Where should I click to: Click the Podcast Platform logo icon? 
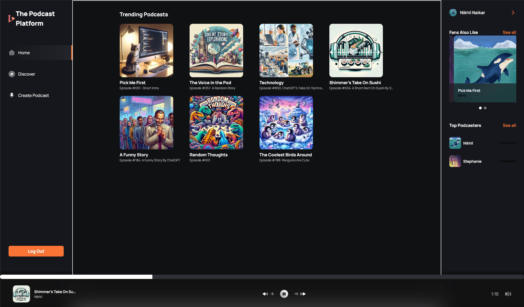pyautogui.click(x=11, y=18)
